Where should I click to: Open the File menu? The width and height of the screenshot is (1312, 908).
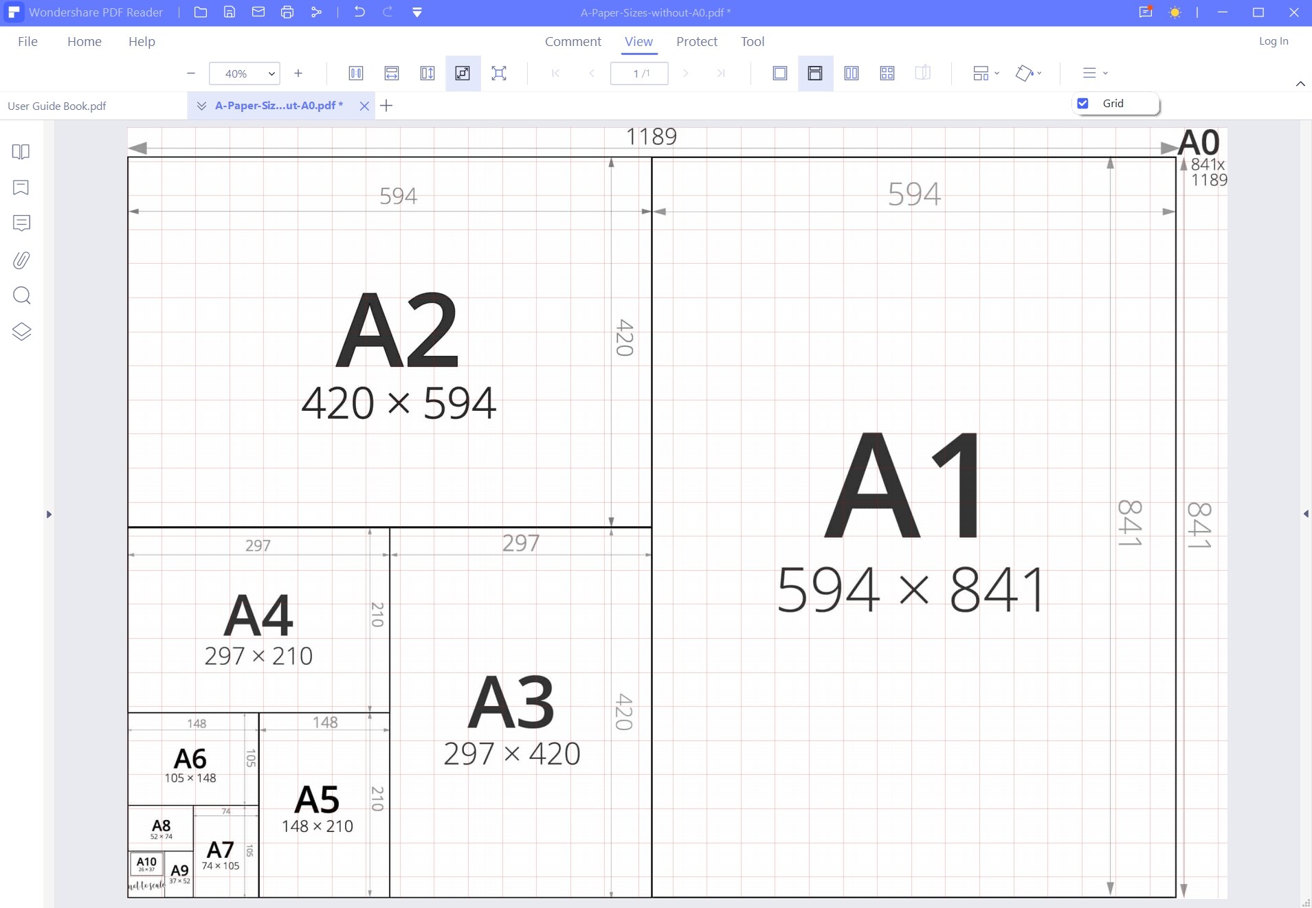click(x=27, y=41)
